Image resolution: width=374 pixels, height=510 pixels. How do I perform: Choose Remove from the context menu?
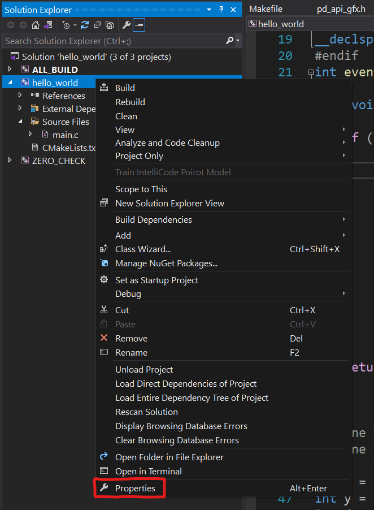[223, 339]
